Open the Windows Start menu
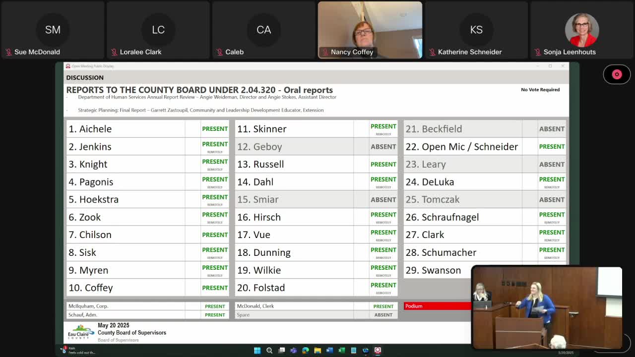This screenshot has width=635, height=357. [257, 351]
